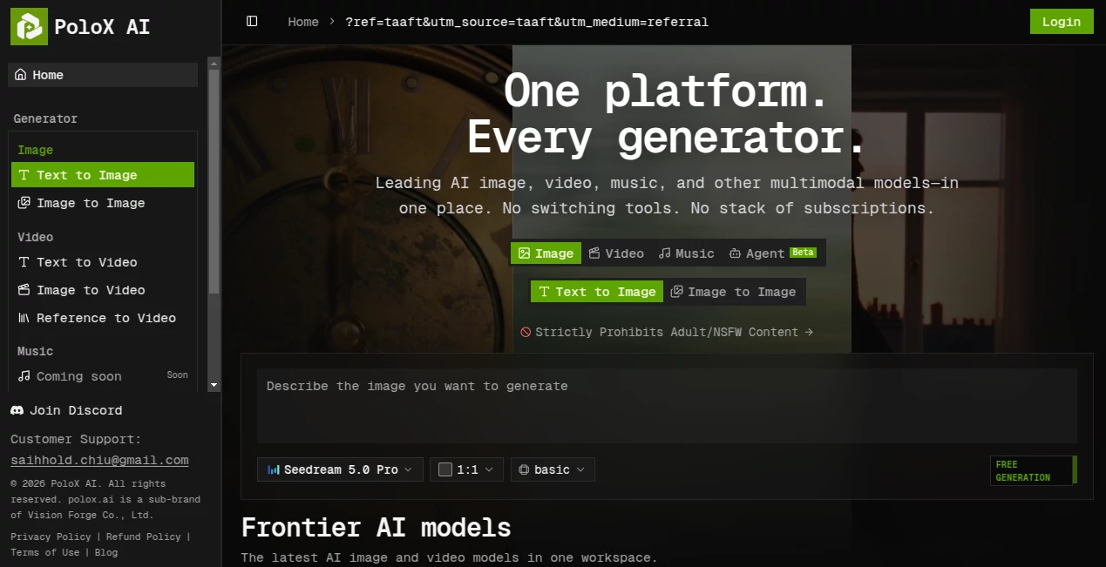The width and height of the screenshot is (1106, 567).
Task: Click the PoloX AI logo icon
Action: pyautogui.click(x=29, y=27)
